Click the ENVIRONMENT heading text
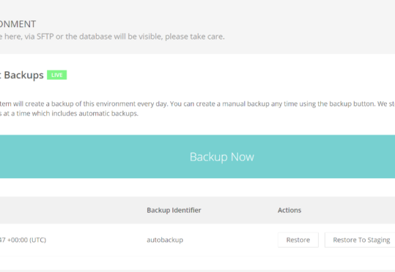Viewport: 395px width, 272px height. pyautogui.click(x=18, y=24)
